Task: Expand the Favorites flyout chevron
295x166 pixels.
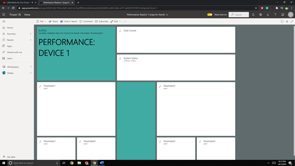Action: point(31,34)
